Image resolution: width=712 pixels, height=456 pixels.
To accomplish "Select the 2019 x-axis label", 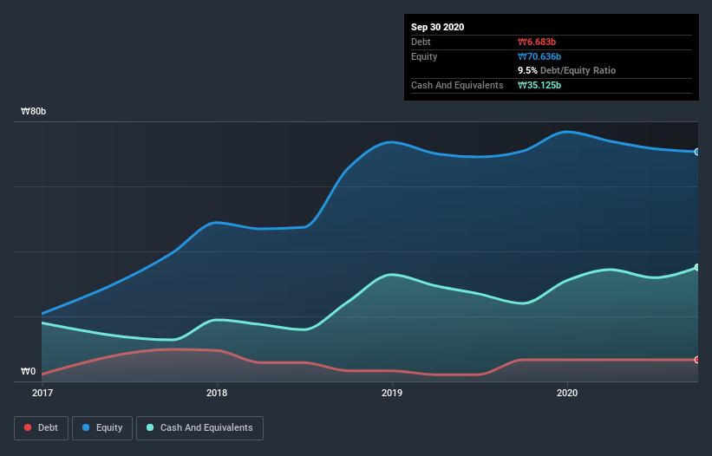I will (x=392, y=393).
